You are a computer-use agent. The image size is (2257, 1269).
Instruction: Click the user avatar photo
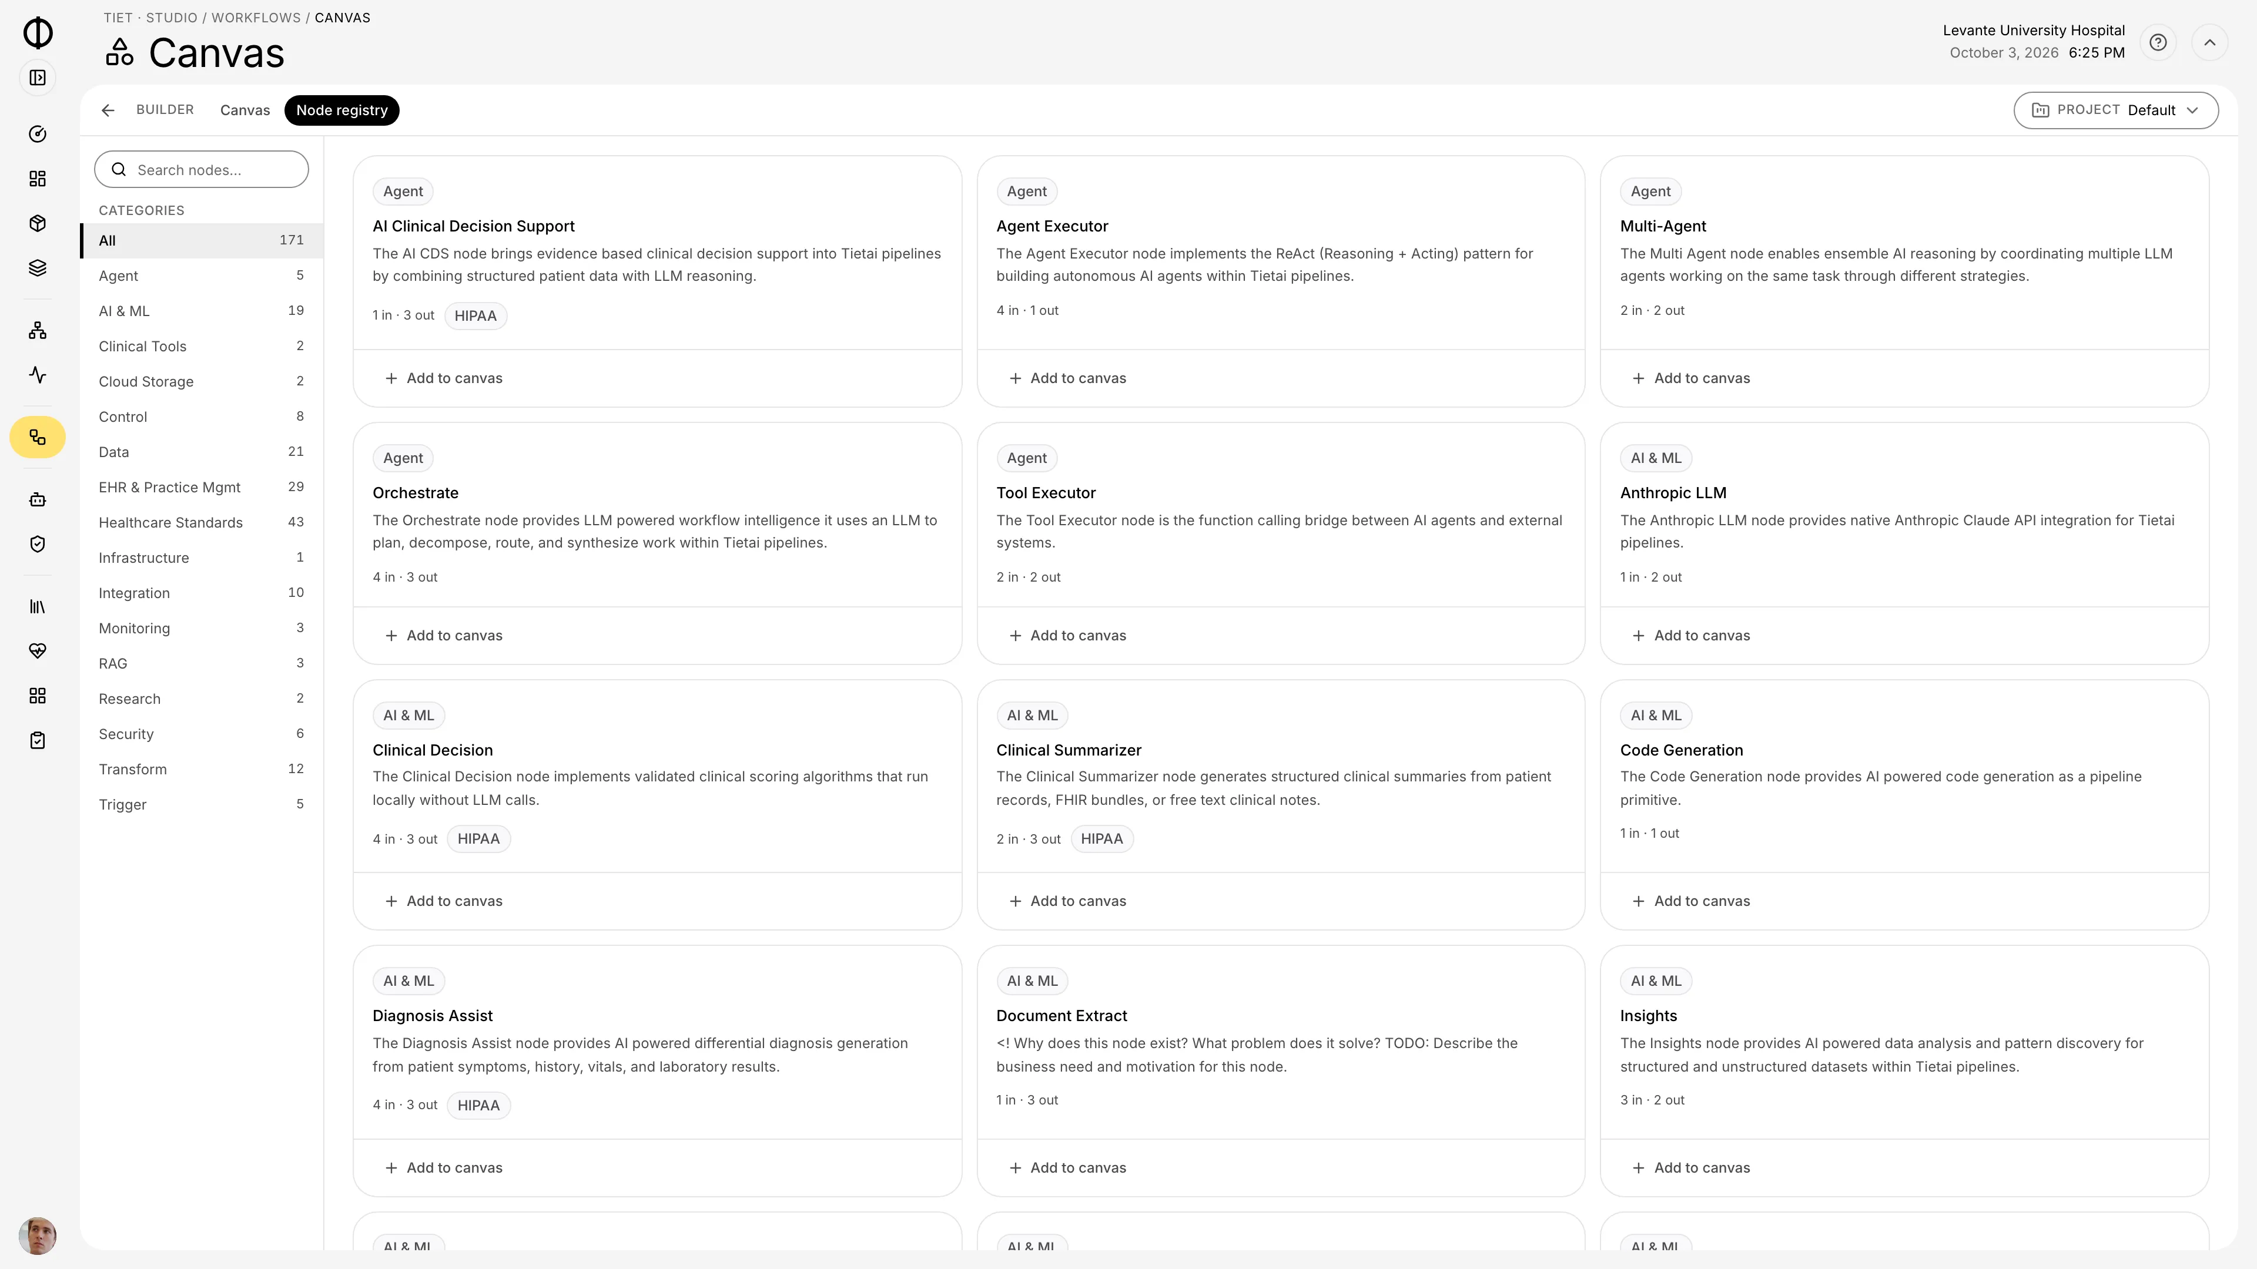pyautogui.click(x=38, y=1236)
